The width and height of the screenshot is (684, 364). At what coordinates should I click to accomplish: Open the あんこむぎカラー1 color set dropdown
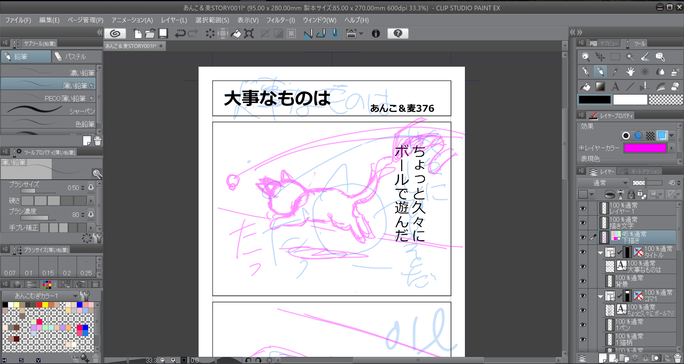[x=40, y=296]
